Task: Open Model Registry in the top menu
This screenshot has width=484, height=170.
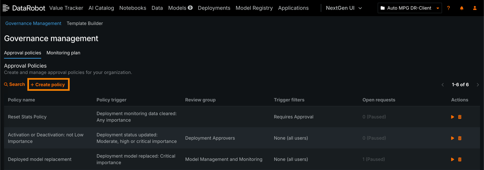Action: point(254,8)
